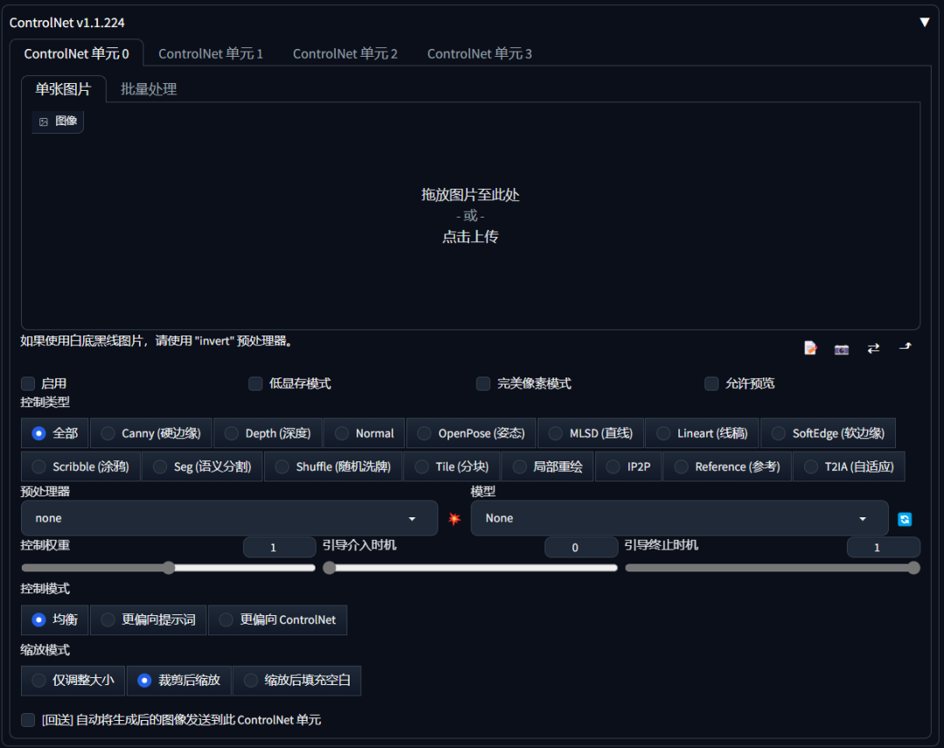Image resolution: width=944 pixels, height=748 pixels.
Task: Click the 引导终止时机 slider handle
Action: click(914, 567)
